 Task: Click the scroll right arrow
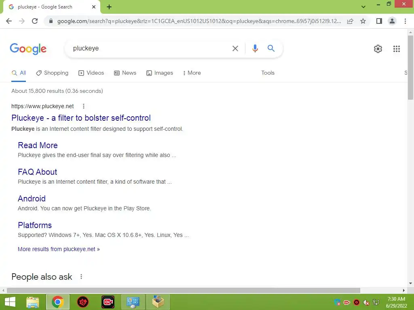[404, 290]
